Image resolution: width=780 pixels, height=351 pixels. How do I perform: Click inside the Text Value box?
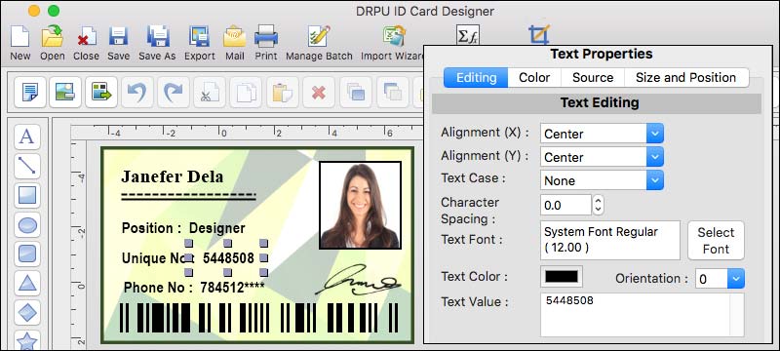pos(643,315)
